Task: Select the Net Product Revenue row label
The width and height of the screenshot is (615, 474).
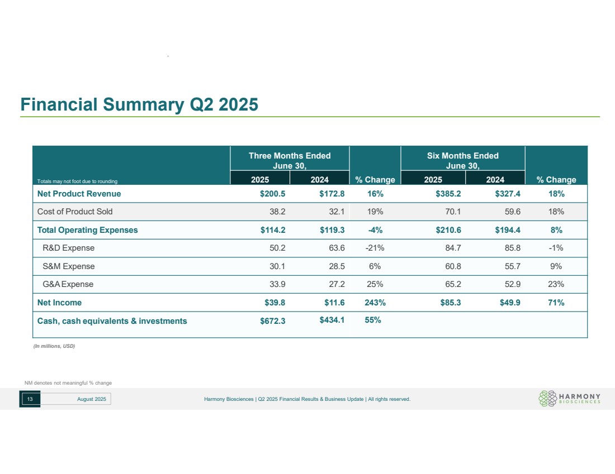Action: point(79,194)
